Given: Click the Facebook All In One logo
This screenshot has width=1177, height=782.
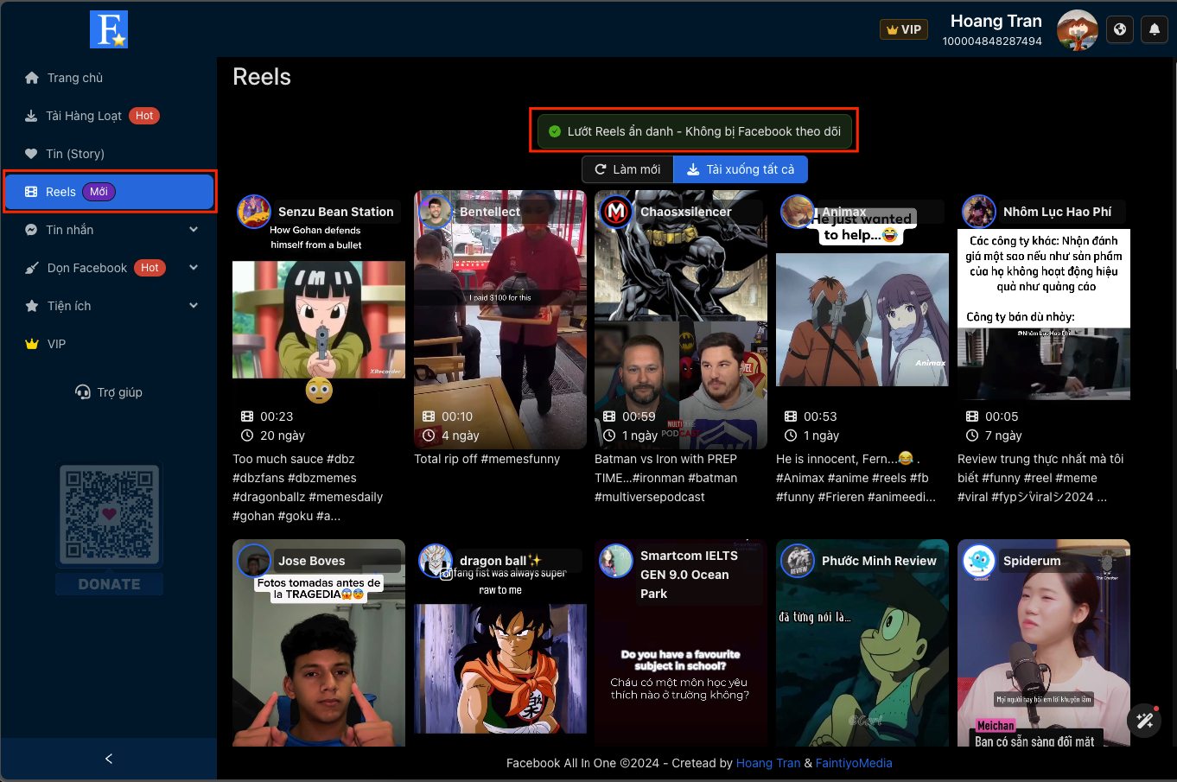Looking at the screenshot, I should pyautogui.click(x=109, y=29).
